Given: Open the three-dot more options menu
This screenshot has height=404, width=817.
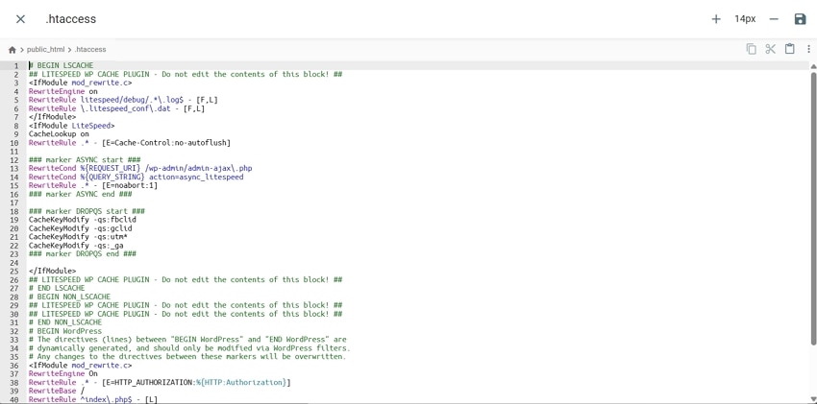Looking at the screenshot, I should click(x=808, y=49).
